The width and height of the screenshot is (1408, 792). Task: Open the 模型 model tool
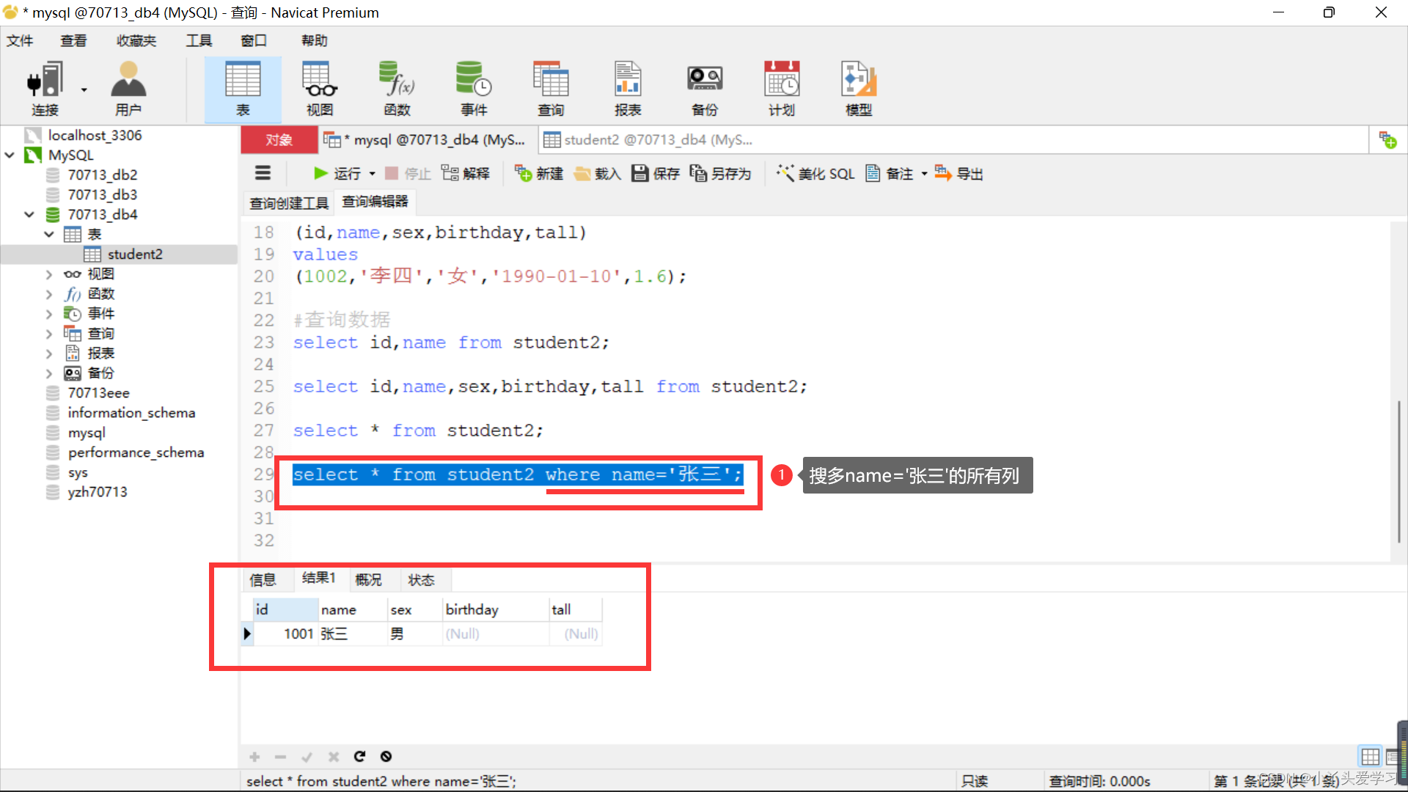(859, 89)
